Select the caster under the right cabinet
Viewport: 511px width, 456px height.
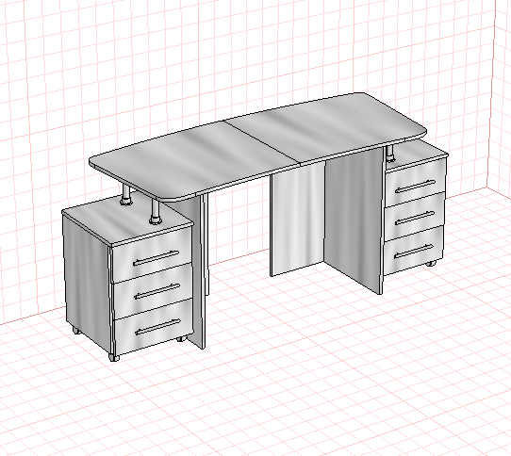[431, 263]
